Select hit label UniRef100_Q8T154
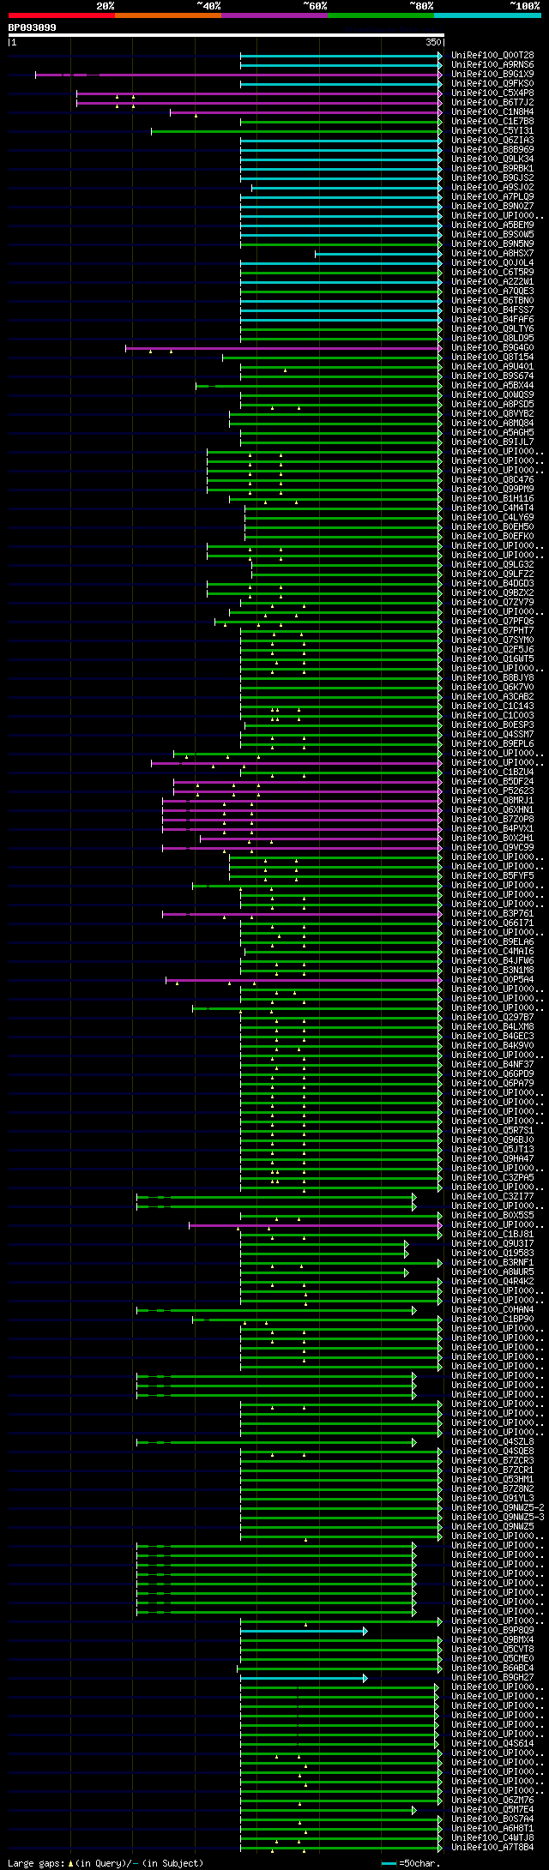This screenshot has height=1870, width=549. (x=492, y=357)
